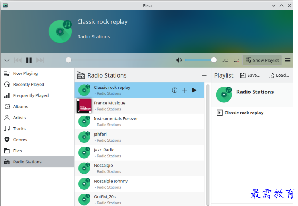Go back to the previous track
298x206 pixels.
tap(18, 60)
